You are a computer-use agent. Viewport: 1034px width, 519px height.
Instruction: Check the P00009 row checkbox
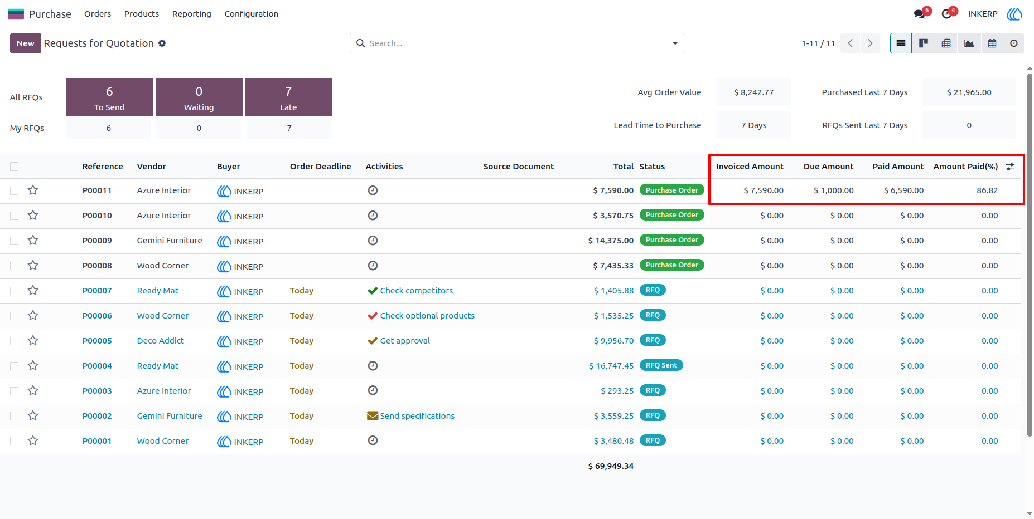click(x=15, y=241)
